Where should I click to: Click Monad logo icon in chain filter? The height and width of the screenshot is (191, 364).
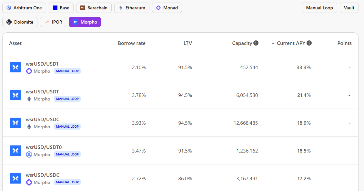(158, 8)
